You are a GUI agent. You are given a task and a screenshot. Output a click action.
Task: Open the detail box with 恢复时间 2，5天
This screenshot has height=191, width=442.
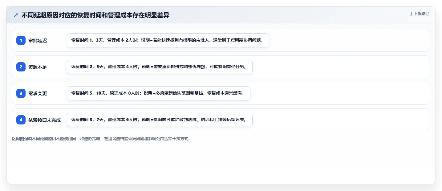pyautogui.click(x=160, y=67)
